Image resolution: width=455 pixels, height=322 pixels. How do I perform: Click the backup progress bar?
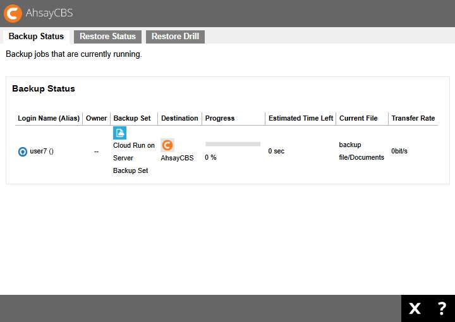(233, 144)
